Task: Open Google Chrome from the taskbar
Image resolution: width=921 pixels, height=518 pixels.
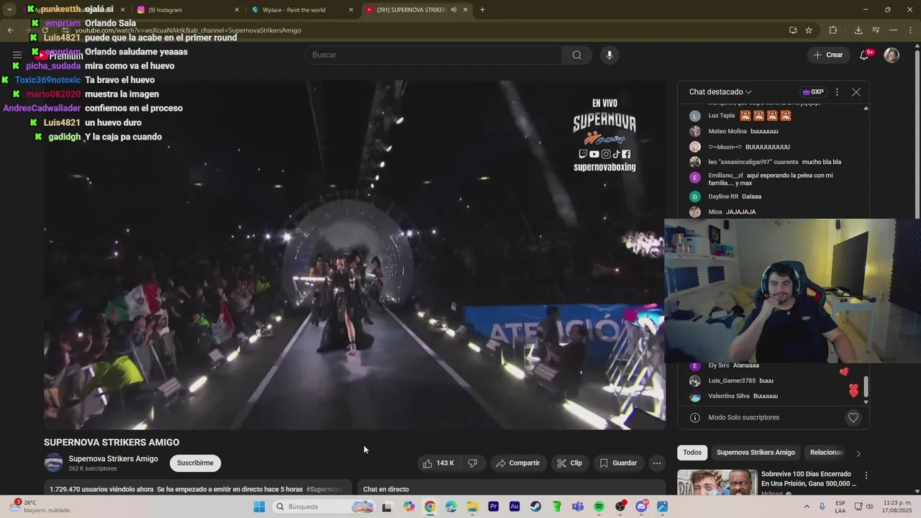Action: [430, 506]
